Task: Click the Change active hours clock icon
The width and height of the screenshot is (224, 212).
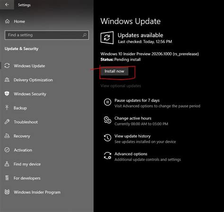Action: pos(108,120)
